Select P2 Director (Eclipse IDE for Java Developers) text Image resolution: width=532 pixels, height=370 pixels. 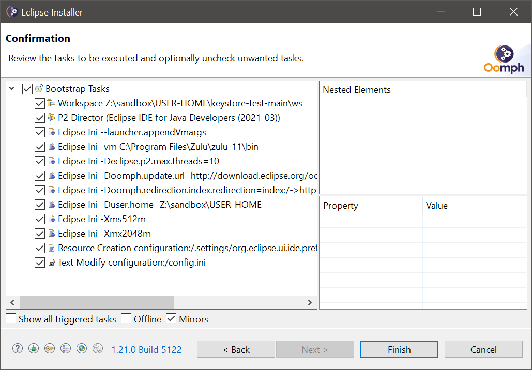(x=169, y=118)
